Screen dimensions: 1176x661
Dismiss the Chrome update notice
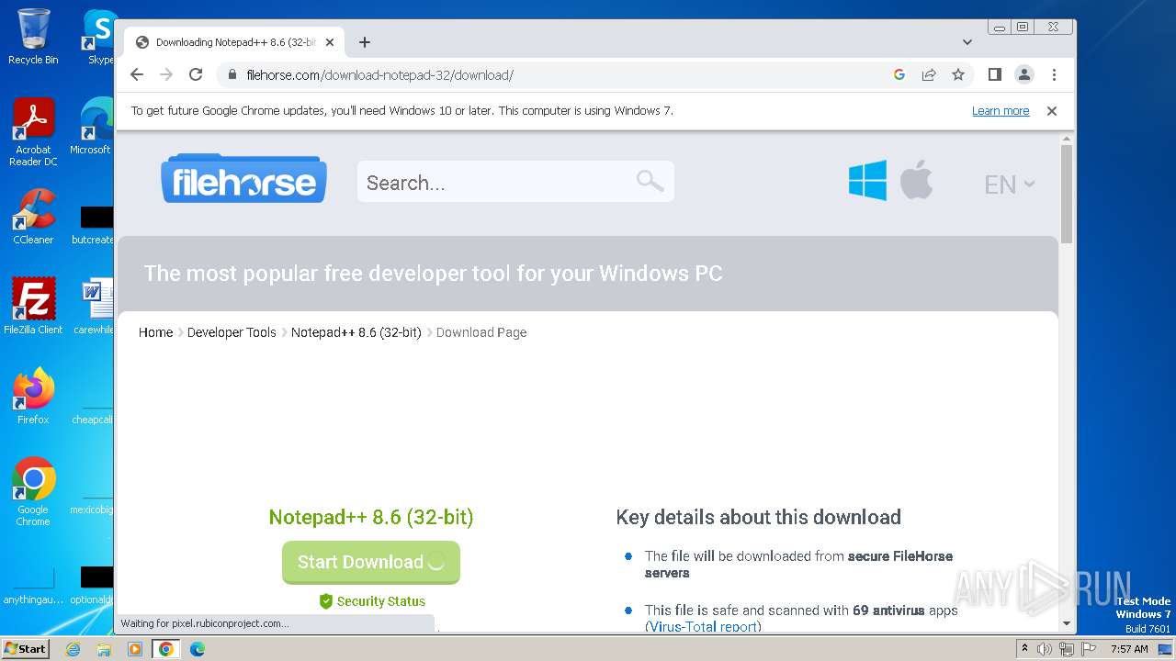click(1052, 111)
